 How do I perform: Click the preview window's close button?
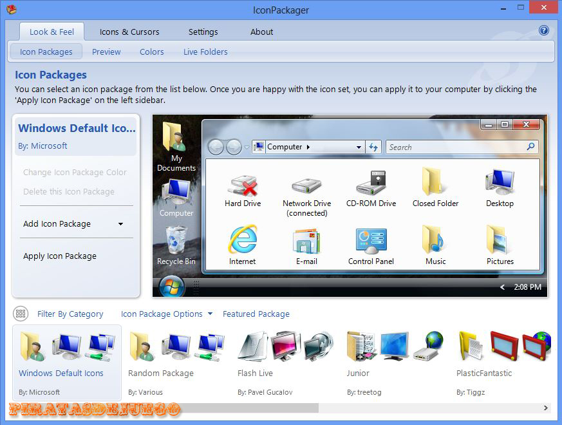pos(526,124)
